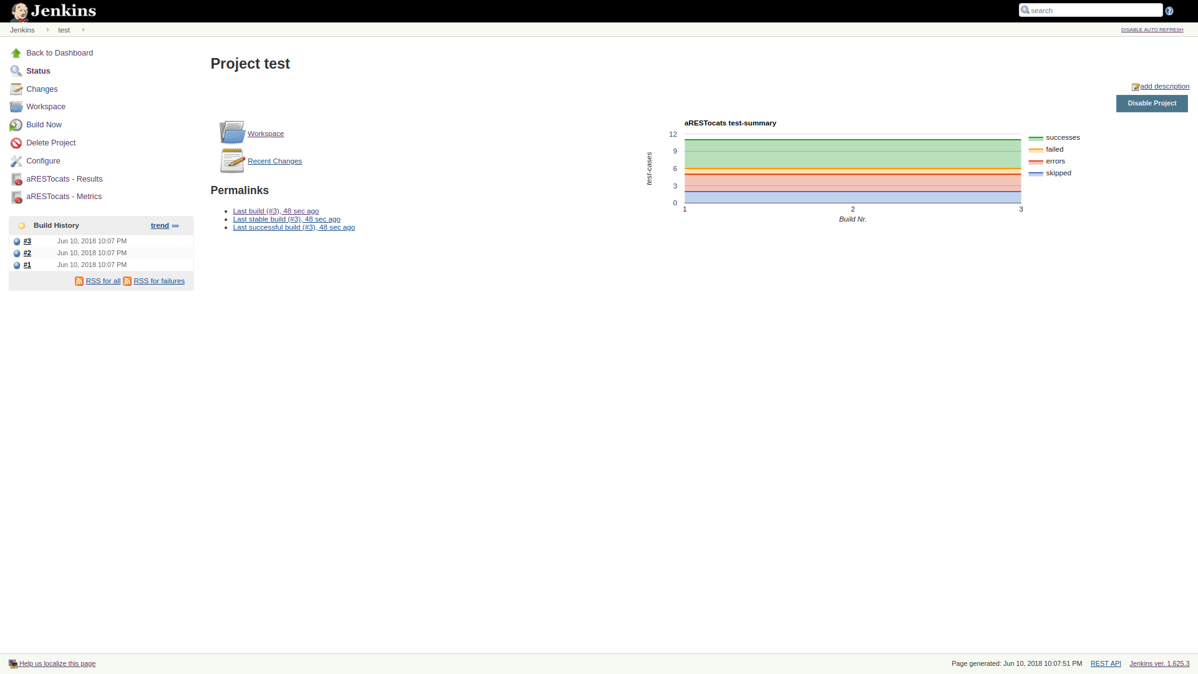Click the Recent Changes notepad icon
1198x674 pixels.
[x=232, y=160]
